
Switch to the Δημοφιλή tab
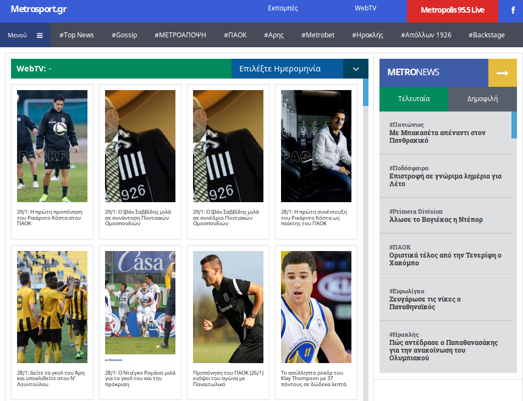point(483,99)
